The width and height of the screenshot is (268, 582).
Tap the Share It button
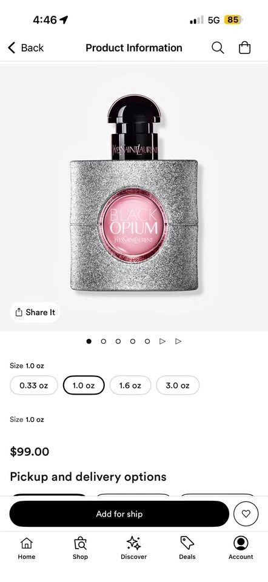click(x=35, y=313)
